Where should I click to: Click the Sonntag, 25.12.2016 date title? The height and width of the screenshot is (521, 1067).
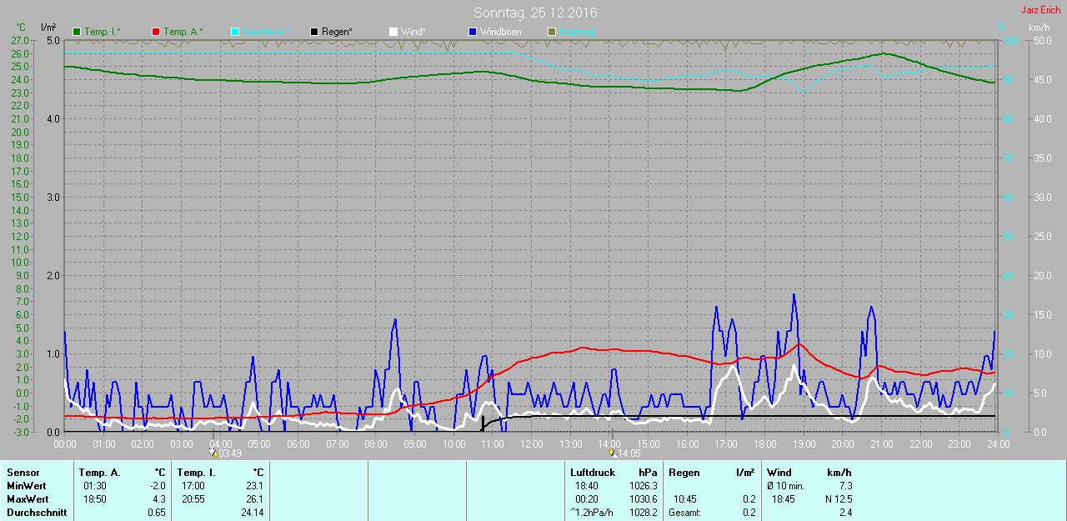pos(535,13)
